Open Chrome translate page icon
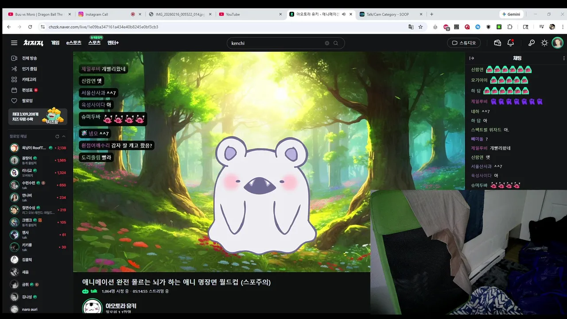Screen dimensions: 567x319 click(x=411, y=27)
